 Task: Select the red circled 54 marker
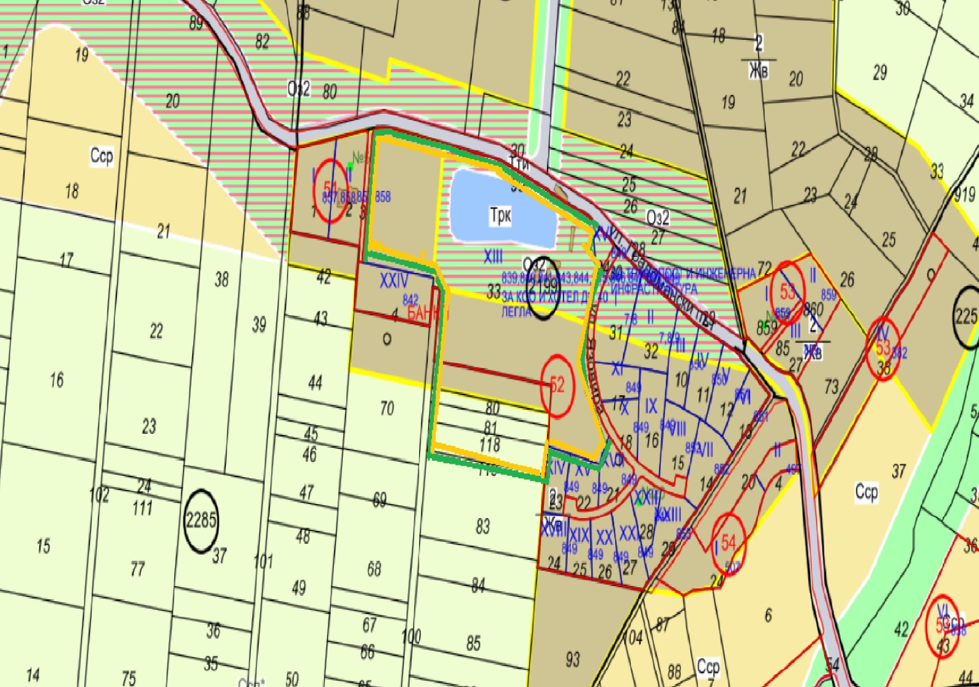point(728,541)
